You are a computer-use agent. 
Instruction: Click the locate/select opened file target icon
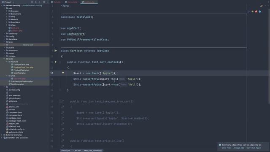(x=32, y=2)
